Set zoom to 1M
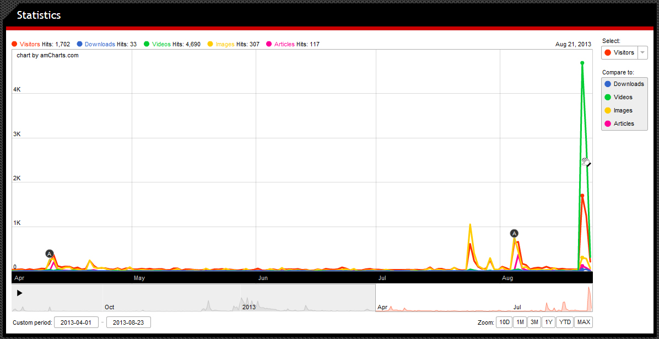Image resolution: width=659 pixels, height=339 pixels. [x=520, y=322]
